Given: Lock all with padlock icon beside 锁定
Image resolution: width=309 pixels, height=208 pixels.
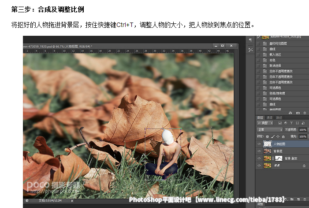Looking at the screenshot, I should (x=283, y=136).
